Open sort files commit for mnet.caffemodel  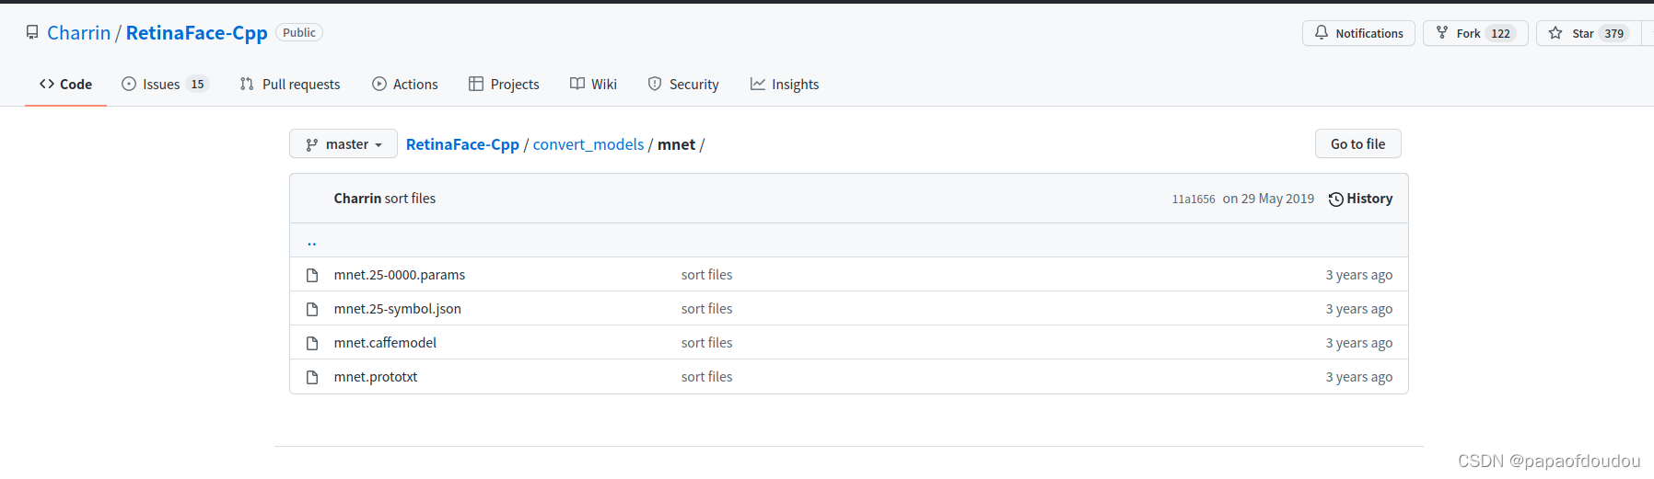[x=706, y=343]
